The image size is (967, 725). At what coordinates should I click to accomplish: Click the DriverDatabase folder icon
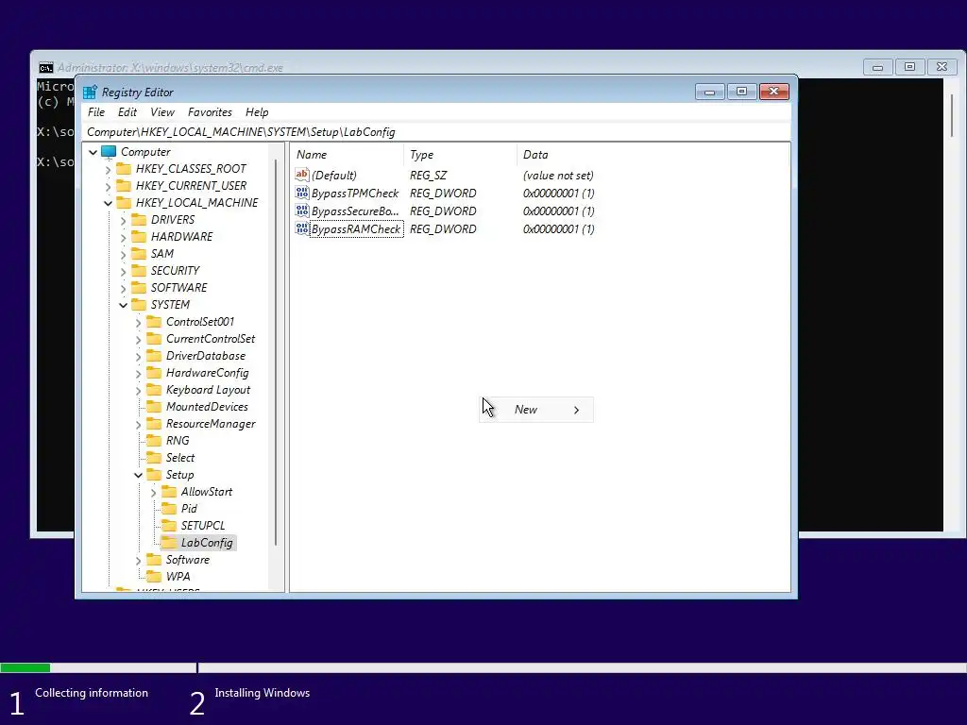tap(154, 356)
